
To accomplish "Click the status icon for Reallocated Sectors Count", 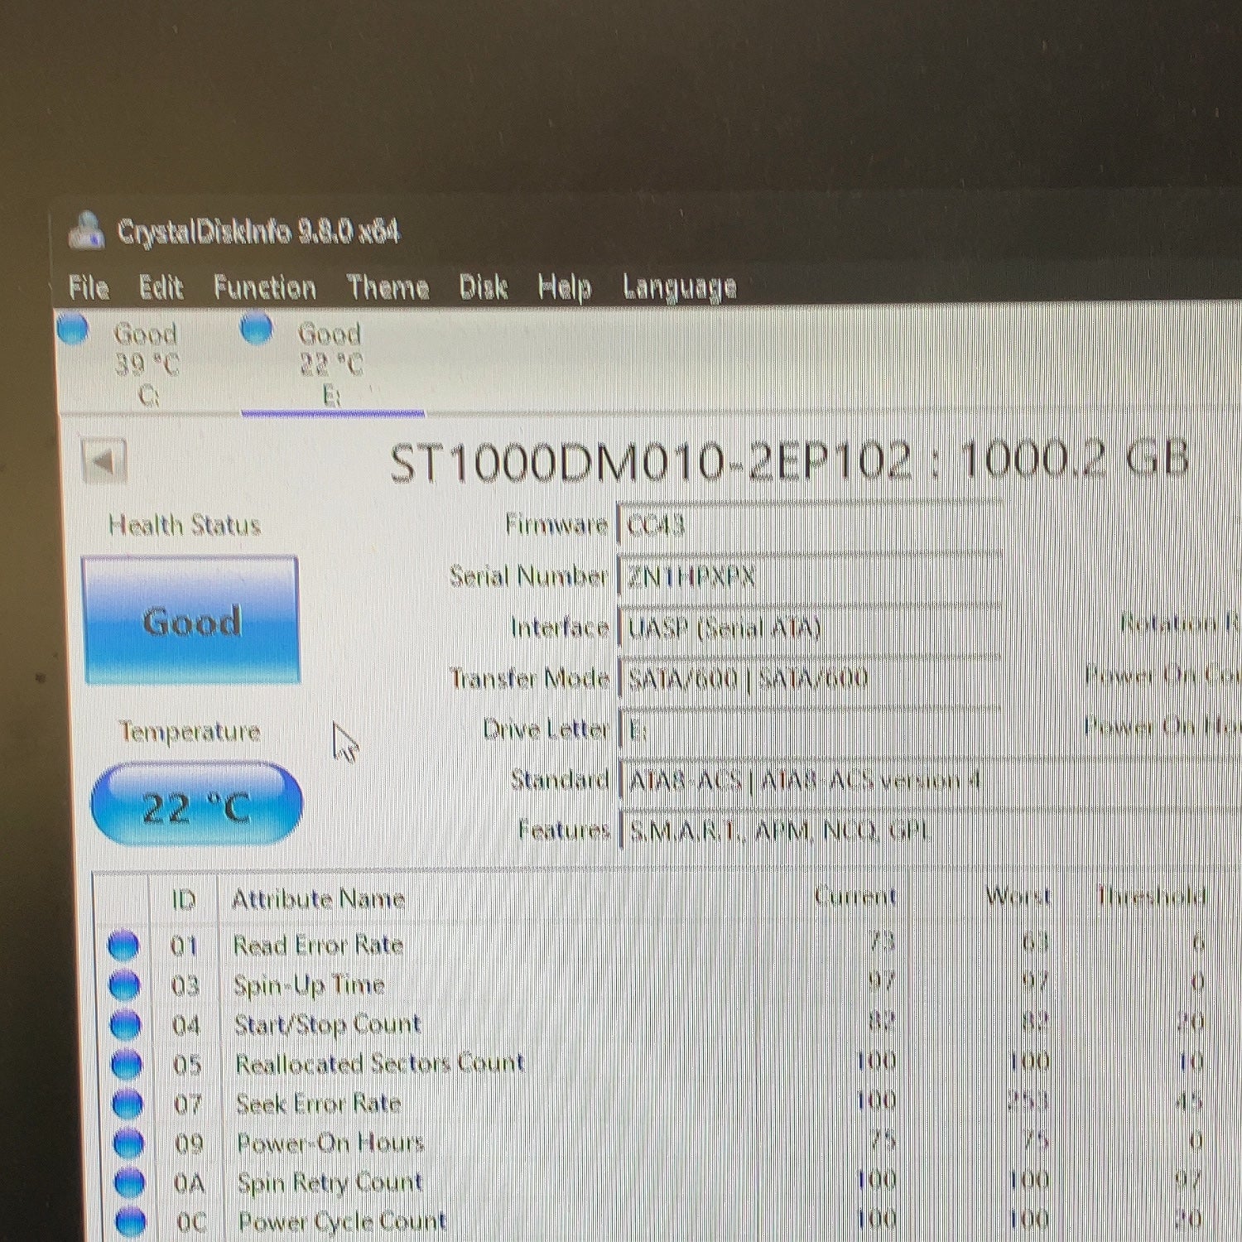I will (126, 1064).
